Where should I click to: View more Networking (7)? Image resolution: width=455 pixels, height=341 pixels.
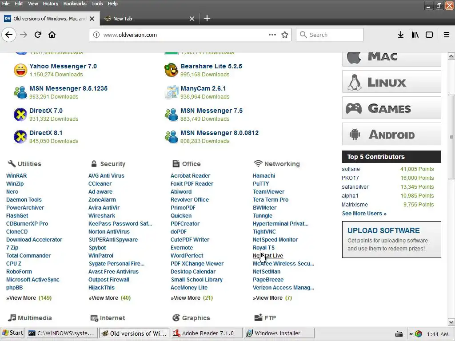272,298
